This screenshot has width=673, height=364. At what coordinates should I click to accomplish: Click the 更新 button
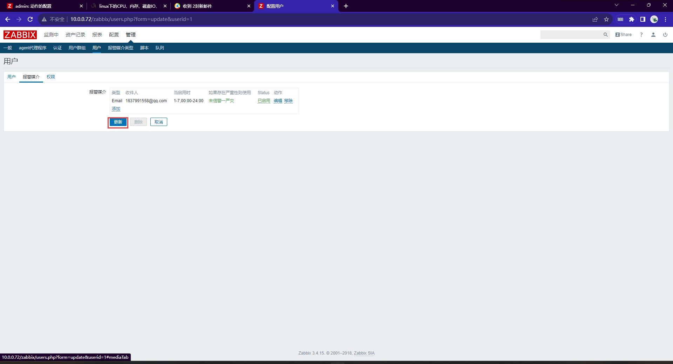(118, 122)
